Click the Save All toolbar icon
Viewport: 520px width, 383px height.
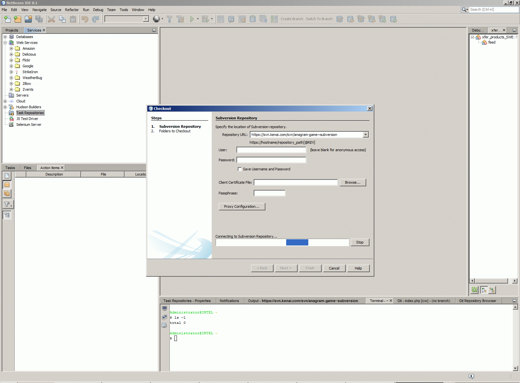pyautogui.click(x=39, y=19)
